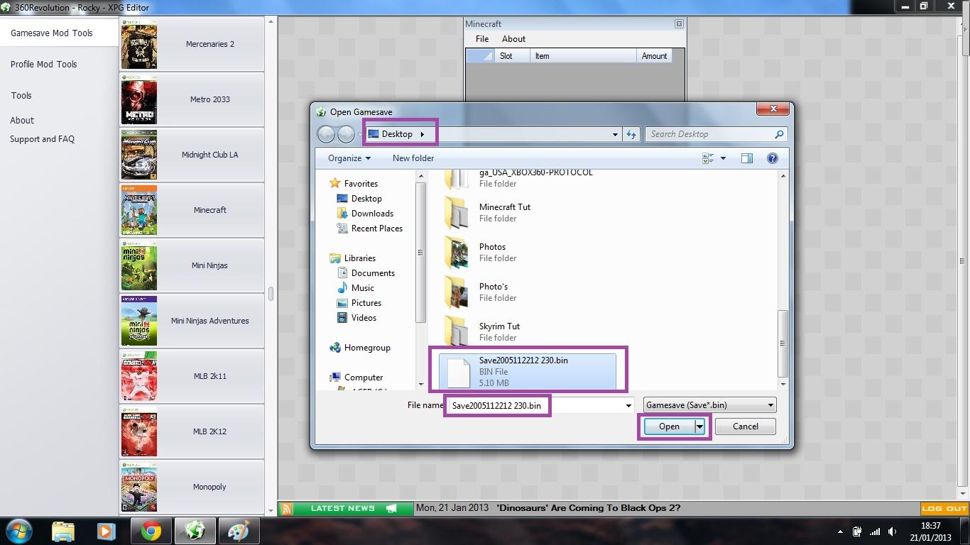Open the change view options dropdown
970x545 pixels.
coord(724,158)
